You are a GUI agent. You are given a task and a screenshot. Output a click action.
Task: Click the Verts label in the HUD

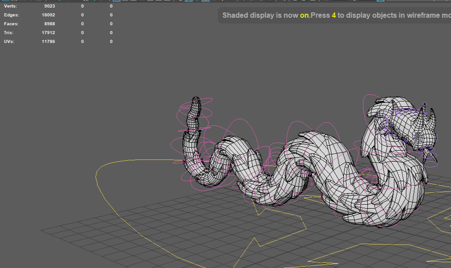10,6
